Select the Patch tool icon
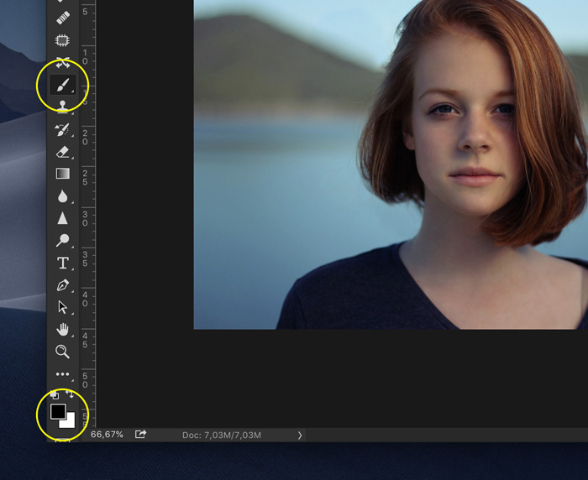This screenshot has height=480, width=588. point(63,40)
